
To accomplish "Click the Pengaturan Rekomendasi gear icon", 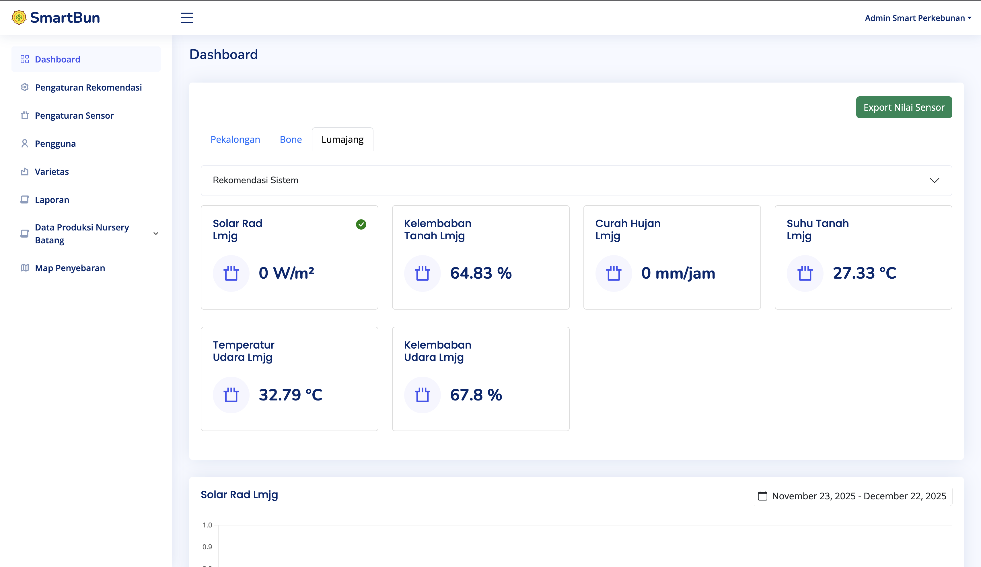I will 25,87.
